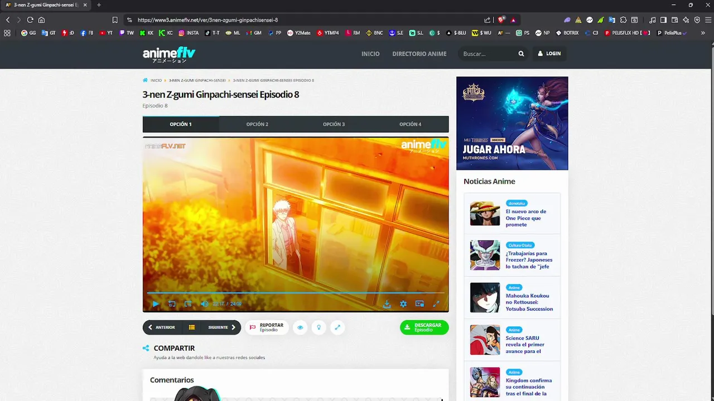The height and width of the screenshot is (401, 714).
Task: Open the Brave Shields icon
Action: pyautogui.click(x=501, y=20)
